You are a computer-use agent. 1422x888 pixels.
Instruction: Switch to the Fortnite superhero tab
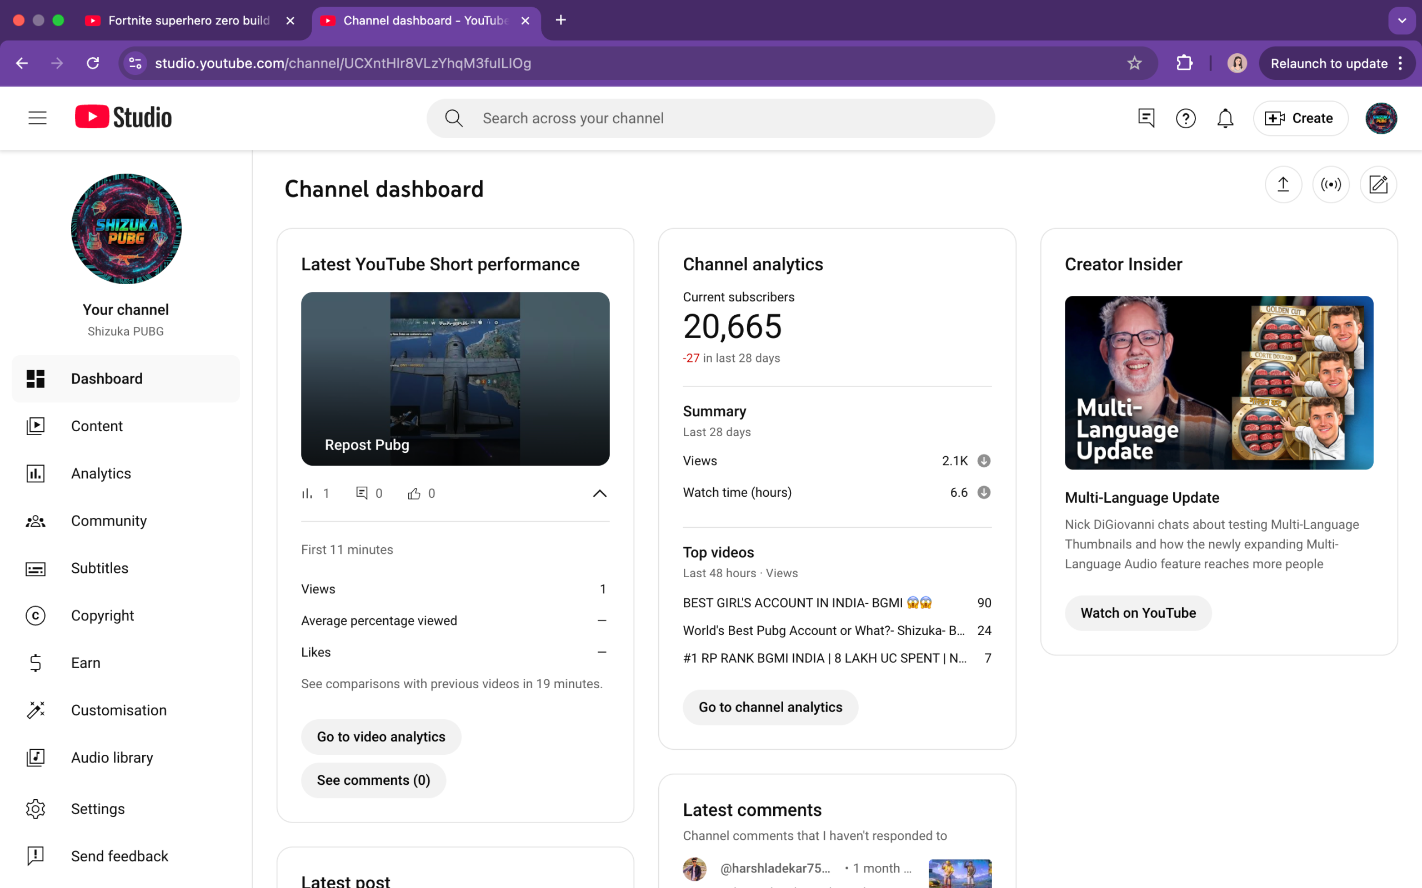(189, 21)
